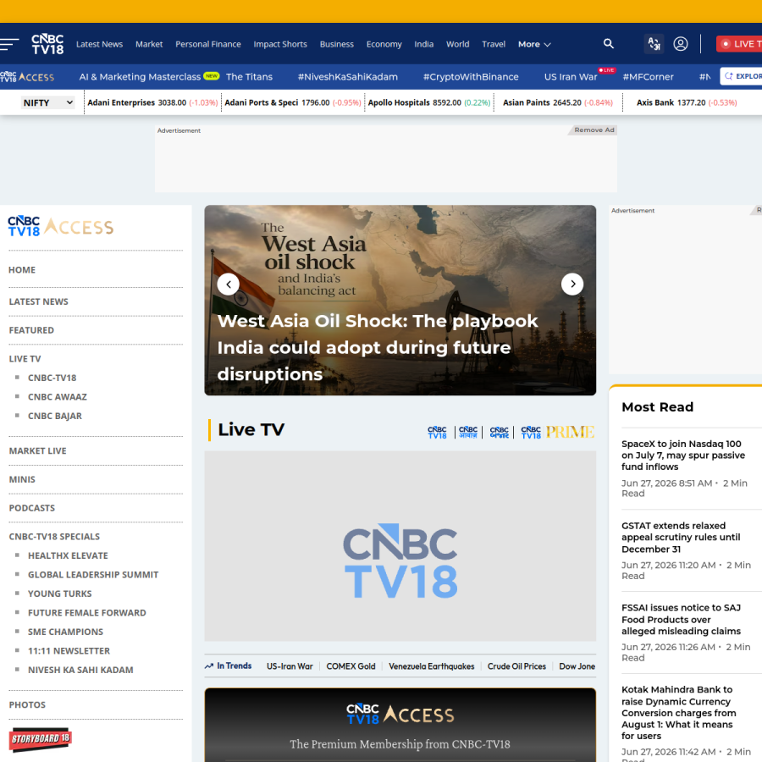The image size is (762, 762).
Task: Open Latest News in top navigation
Action: tap(100, 44)
